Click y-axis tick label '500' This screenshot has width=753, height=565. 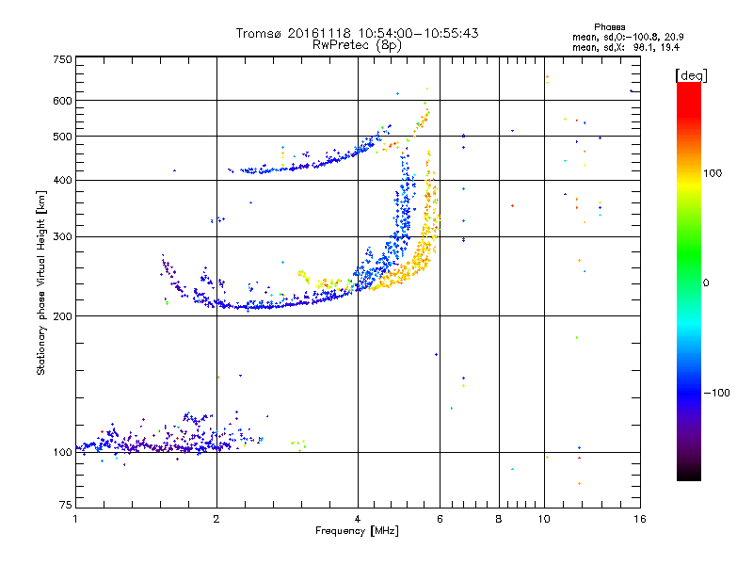click(x=63, y=137)
